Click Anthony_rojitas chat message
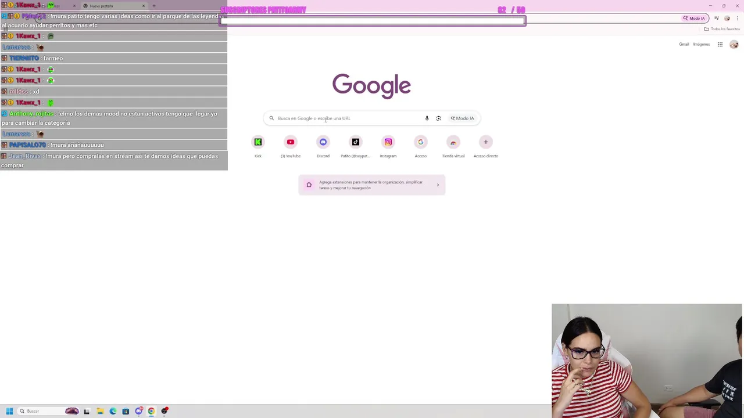This screenshot has width=744, height=418. click(113, 118)
